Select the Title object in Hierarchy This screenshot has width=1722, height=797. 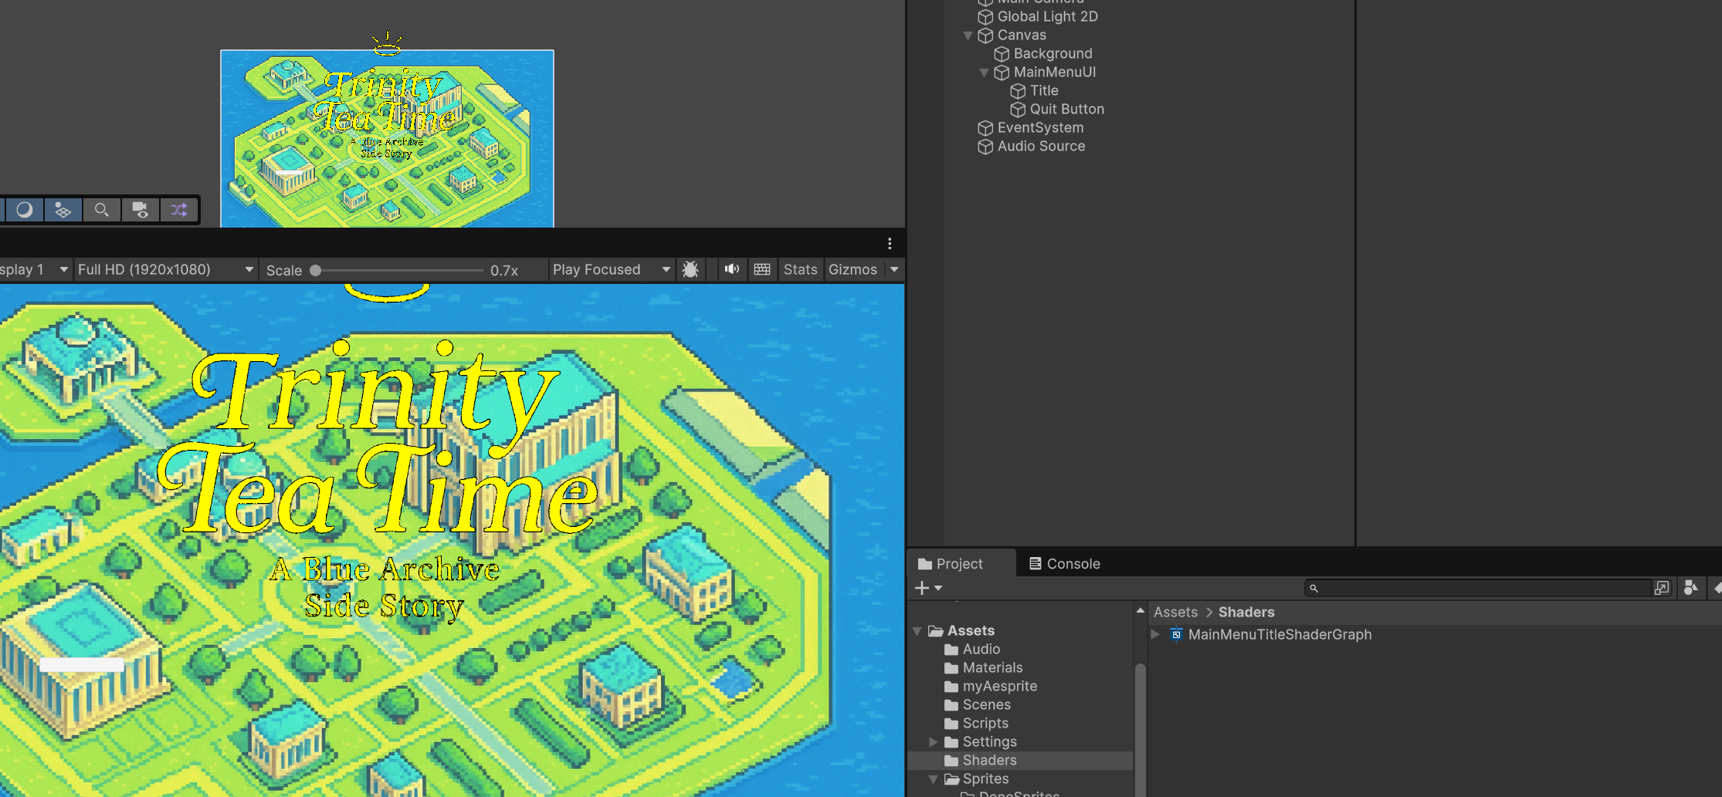1044,90
